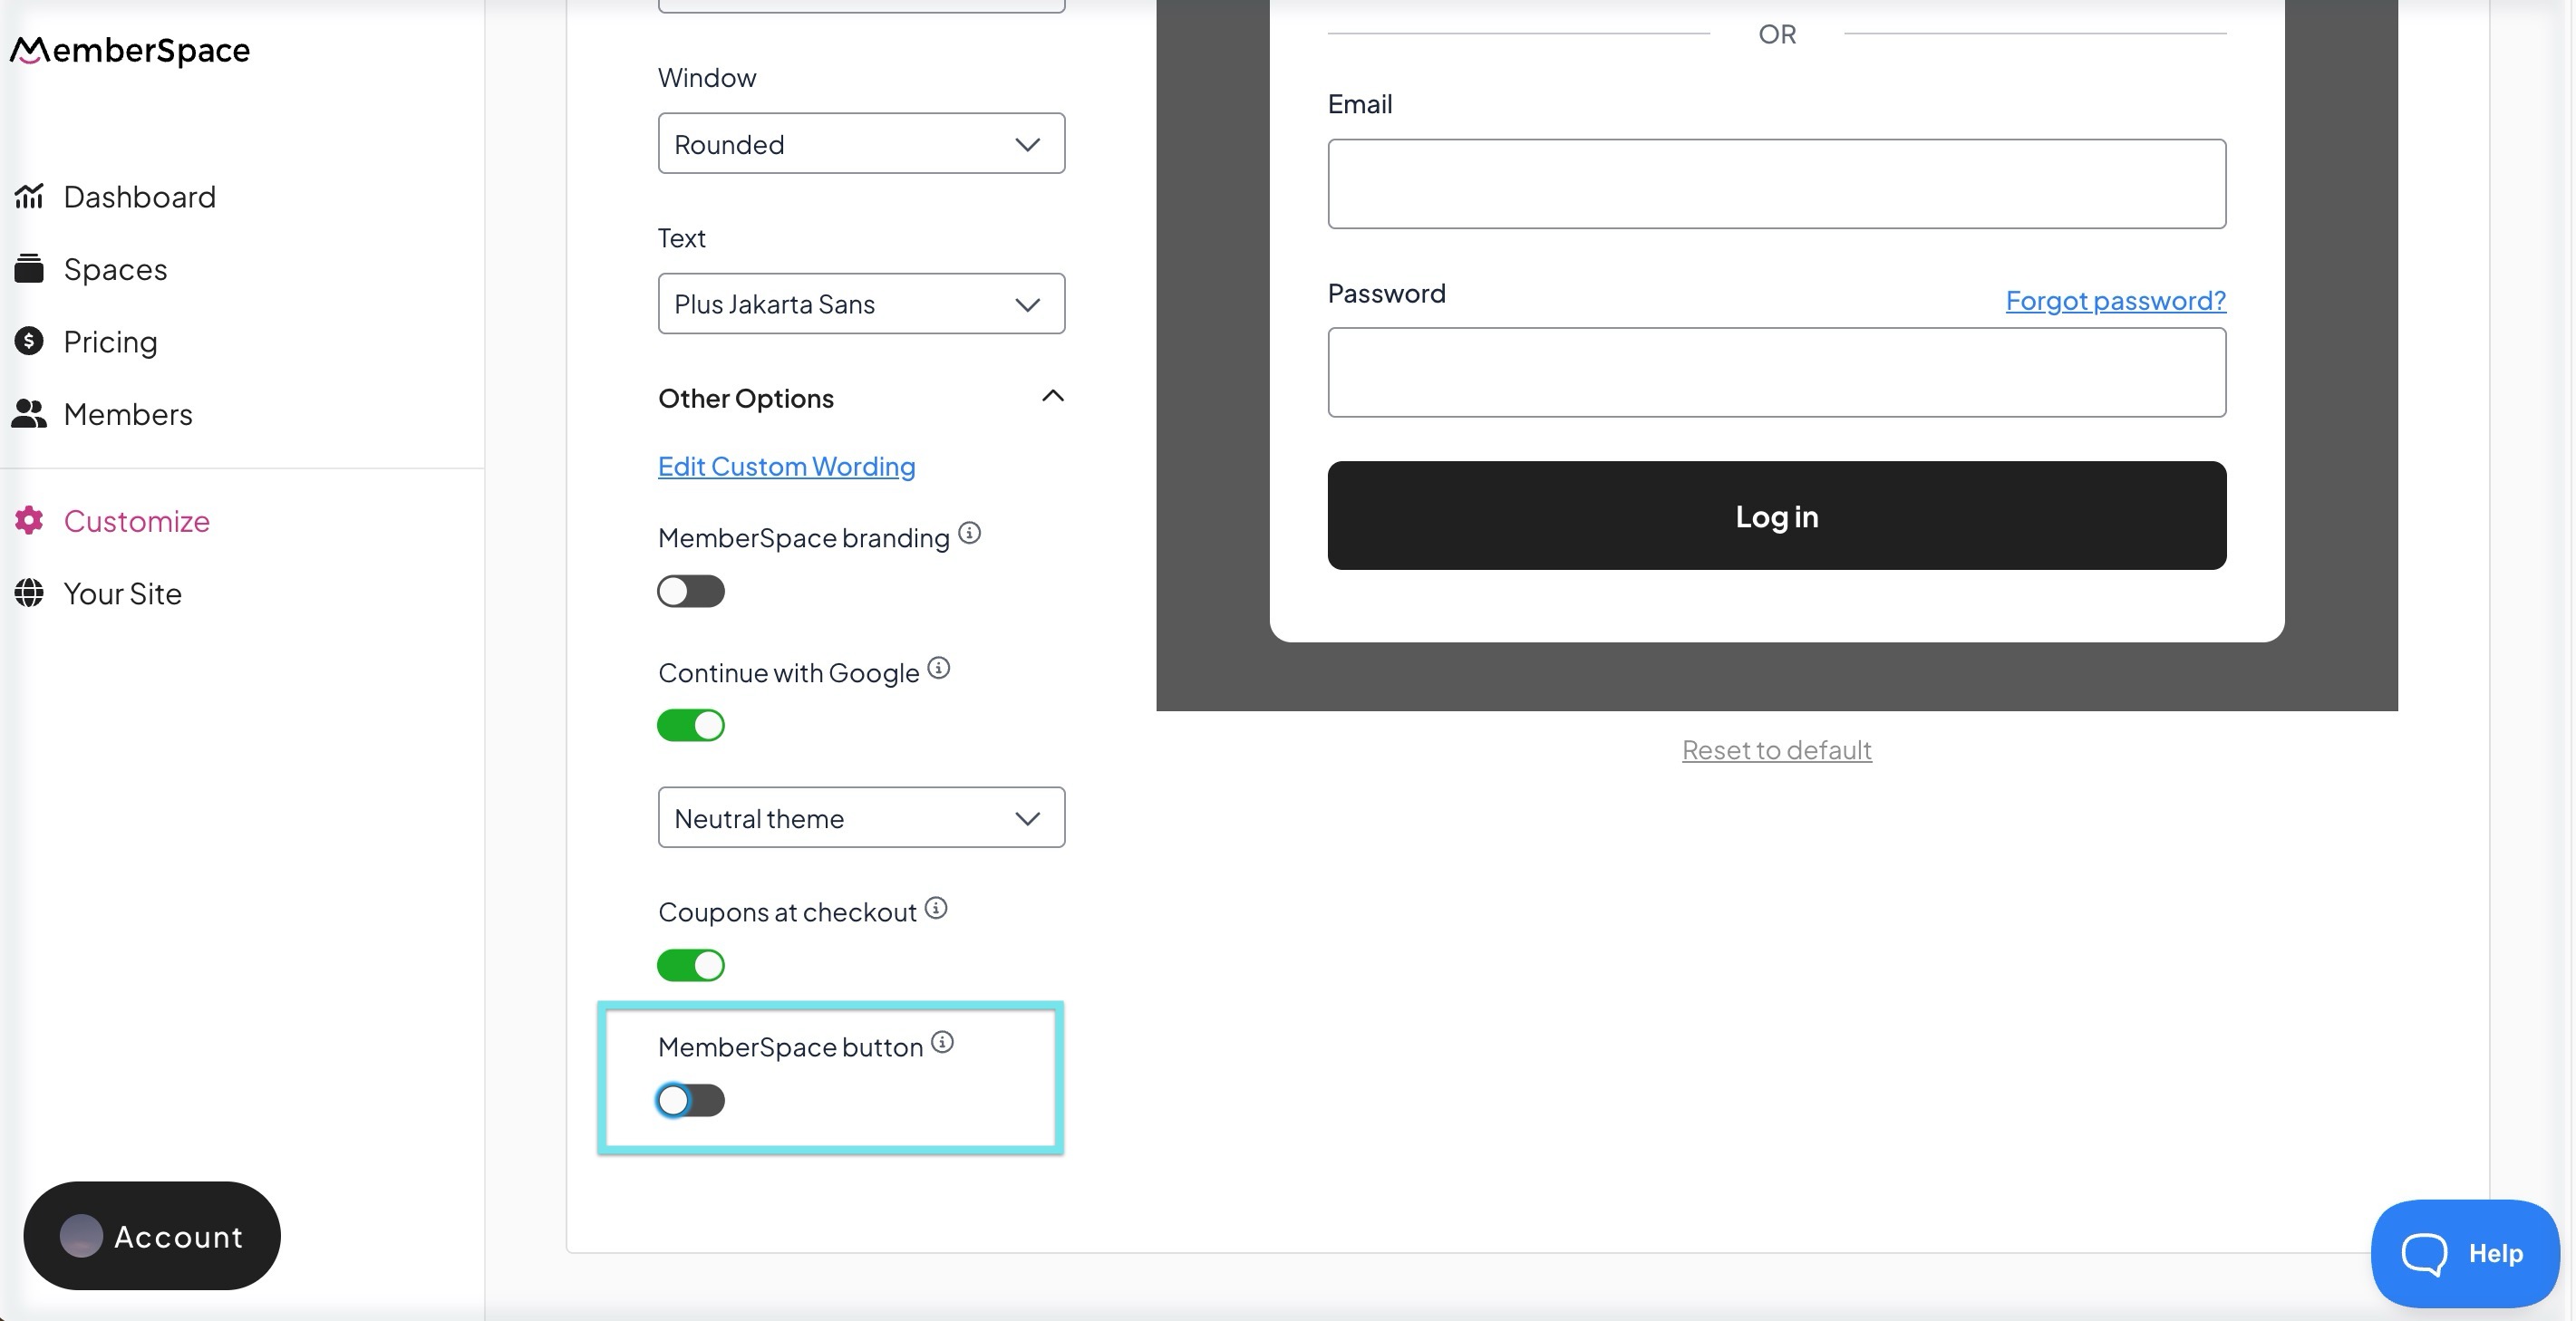This screenshot has height=1321, width=2576.
Task: Click info icon beside MemberSpace button label
Action: click(942, 1043)
